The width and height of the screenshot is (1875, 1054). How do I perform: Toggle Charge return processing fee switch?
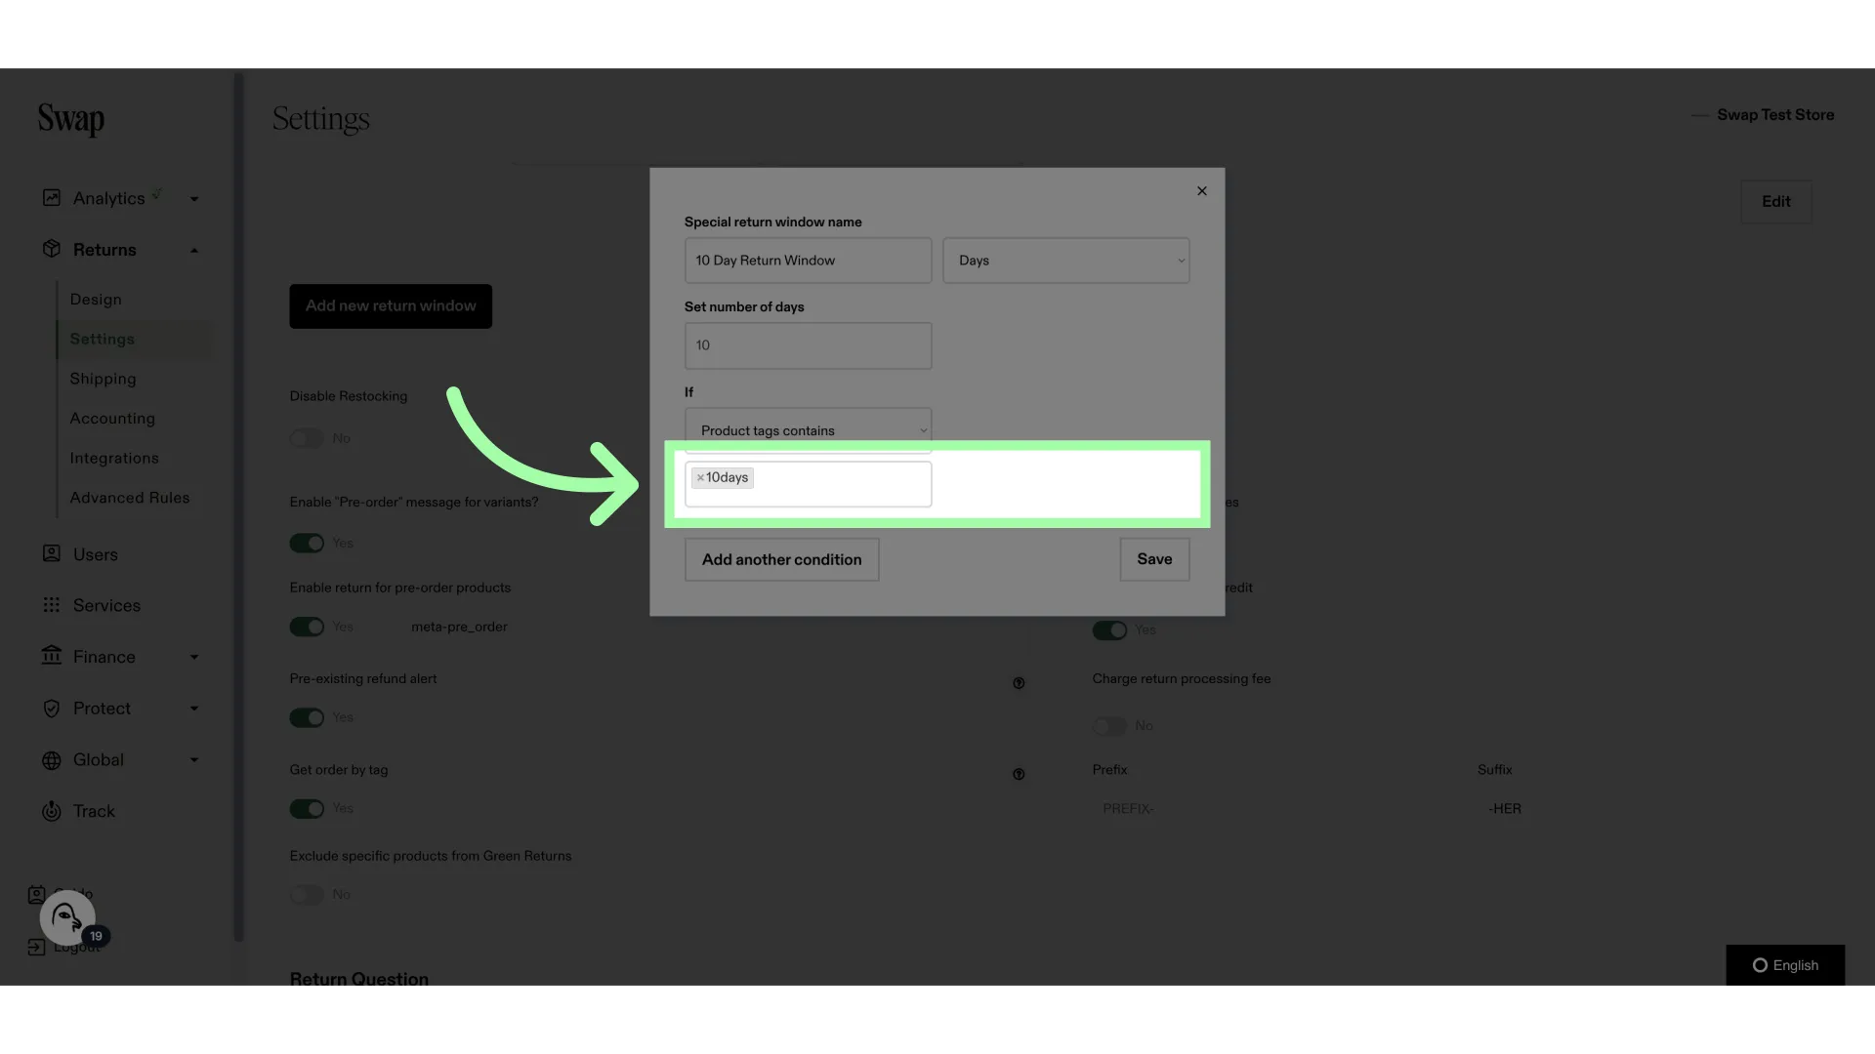1109,725
